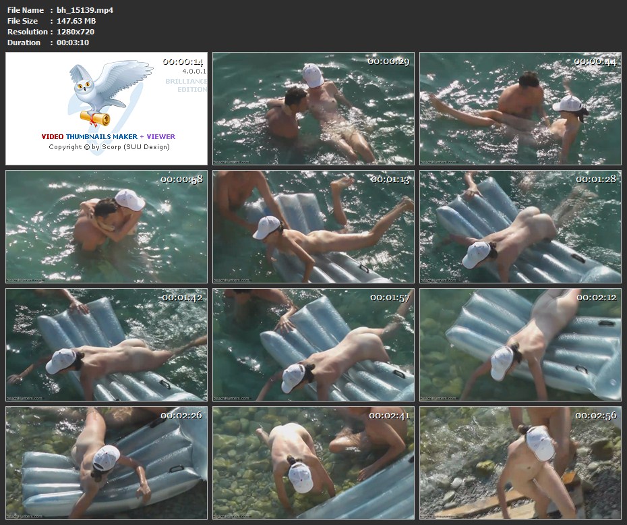
Task: Open the thumbnail stamped 00:00:29
Action: click(313, 109)
